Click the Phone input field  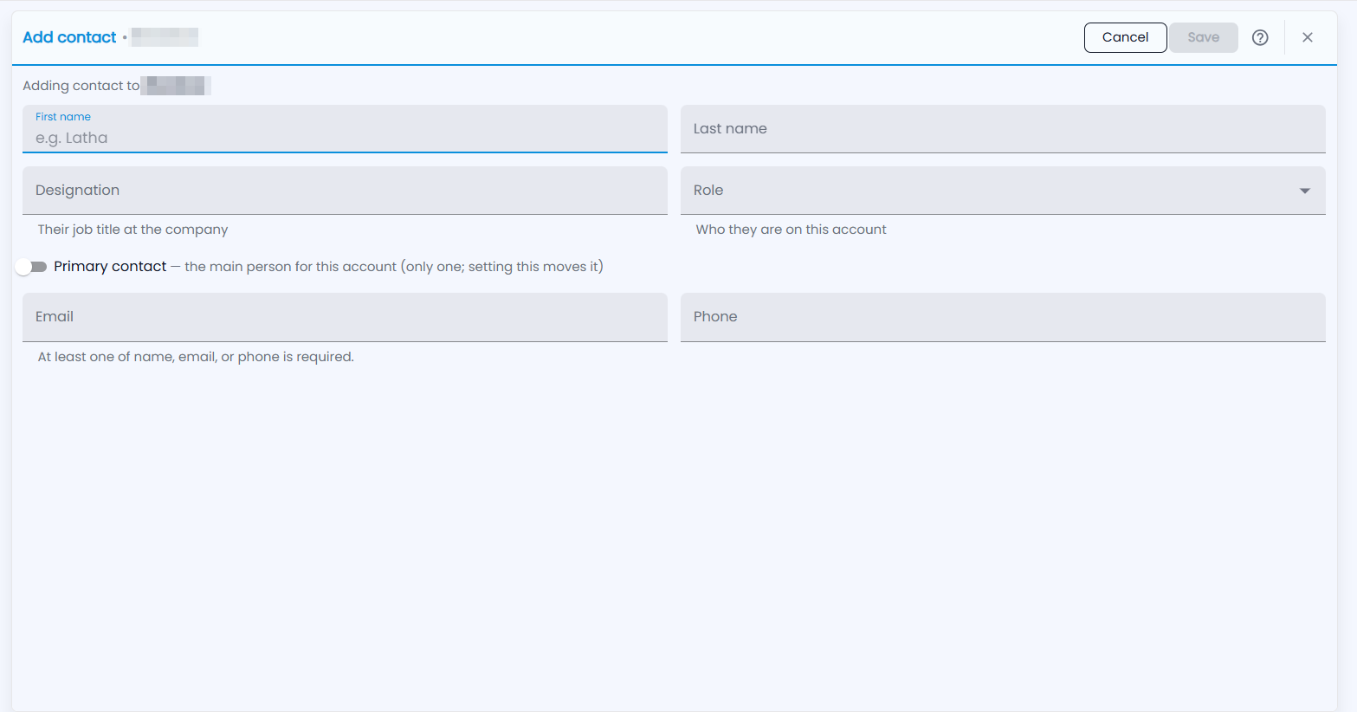pyautogui.click(x=1003, y=317)
